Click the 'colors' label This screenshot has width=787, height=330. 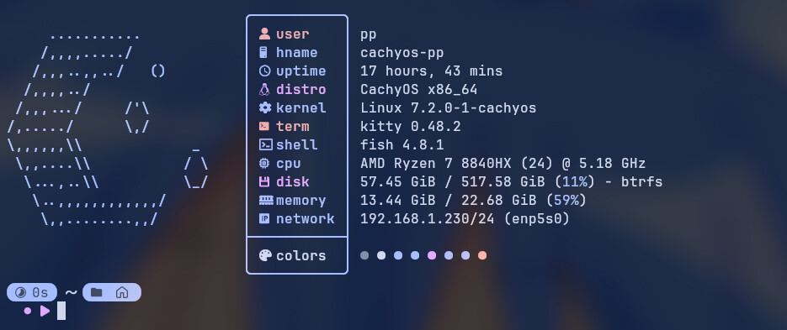(x=300, y=256)
